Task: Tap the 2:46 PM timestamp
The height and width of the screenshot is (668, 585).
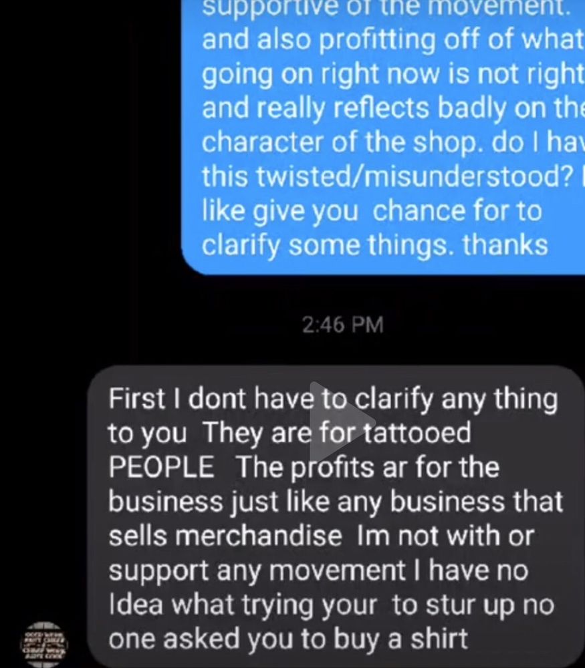Action: click(343, 325)
